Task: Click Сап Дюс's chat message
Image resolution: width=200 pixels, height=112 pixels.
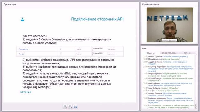Action: point(161,91)
